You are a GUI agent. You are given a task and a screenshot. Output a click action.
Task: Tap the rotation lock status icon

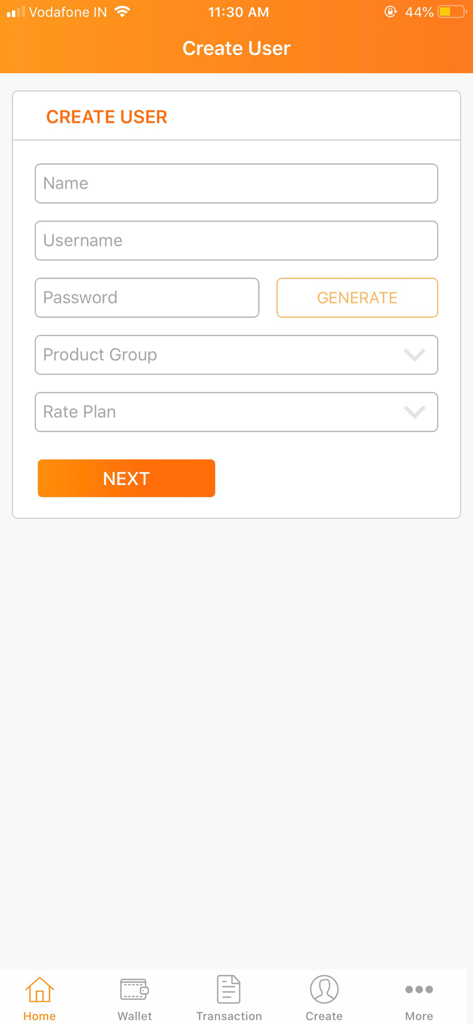tap(391, 12)
